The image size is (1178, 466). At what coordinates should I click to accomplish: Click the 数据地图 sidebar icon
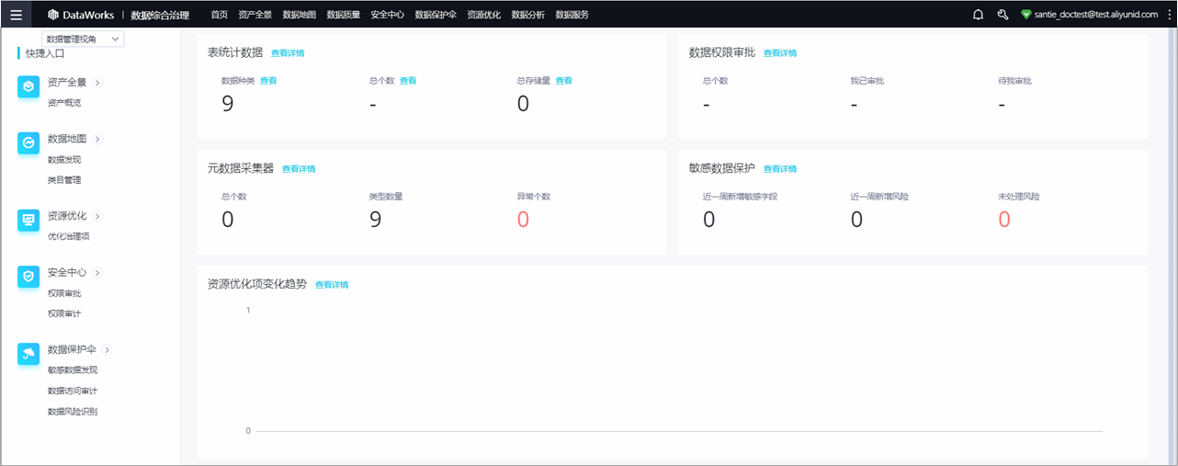(28, 143)
